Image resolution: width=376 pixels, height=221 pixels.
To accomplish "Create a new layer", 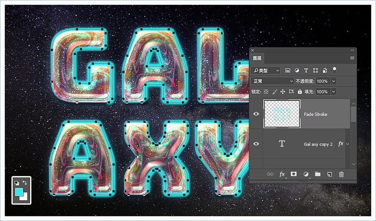I will point(329,174).
